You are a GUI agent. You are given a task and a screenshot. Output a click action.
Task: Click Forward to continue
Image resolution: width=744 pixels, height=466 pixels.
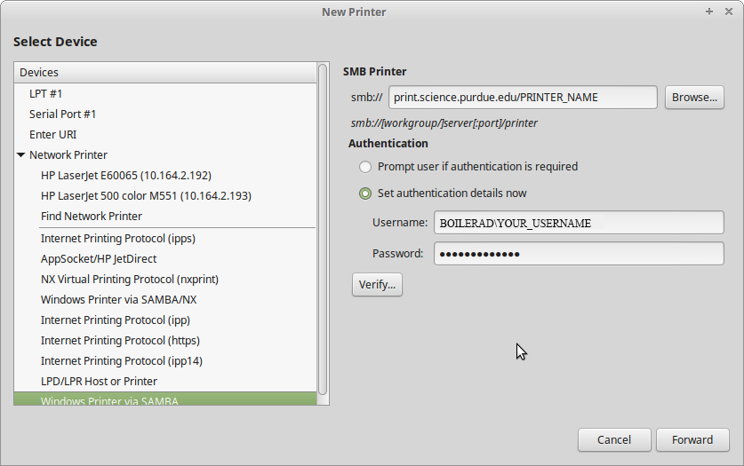(692, 439)
